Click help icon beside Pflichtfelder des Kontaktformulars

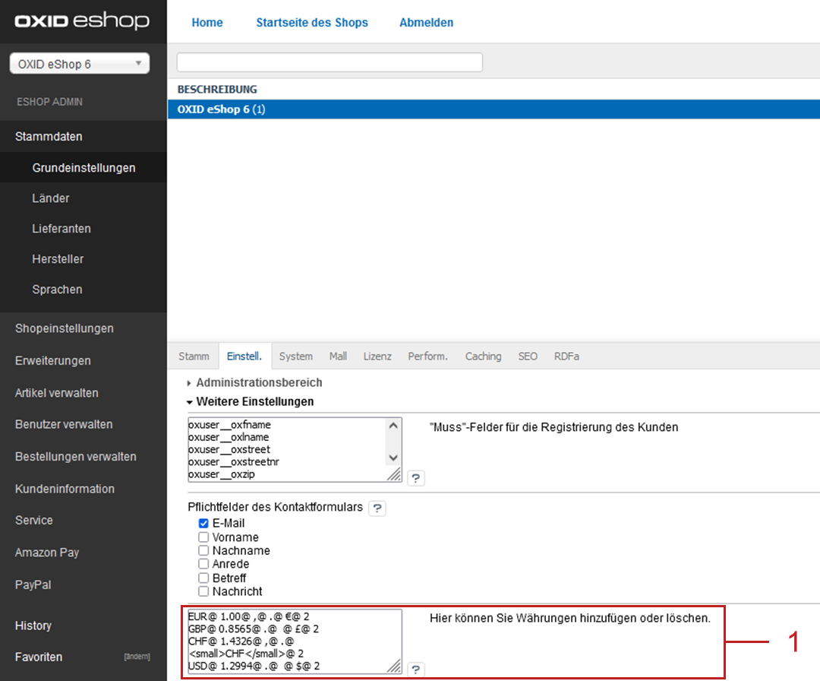coord(377,508)
